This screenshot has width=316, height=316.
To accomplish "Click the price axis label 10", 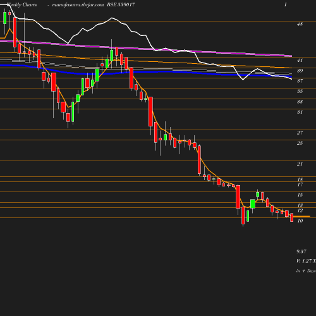I will point(300,221).
